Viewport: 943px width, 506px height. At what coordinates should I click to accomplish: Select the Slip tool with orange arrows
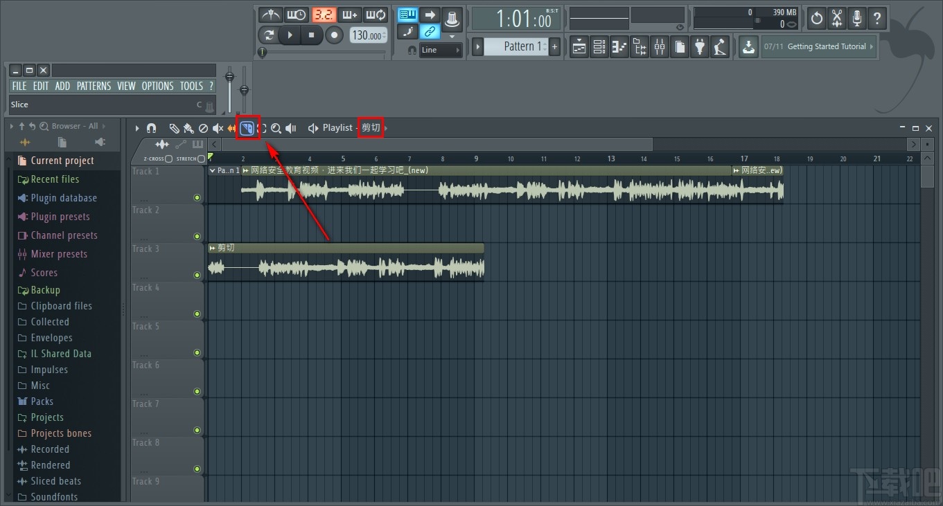pos(231,128)
